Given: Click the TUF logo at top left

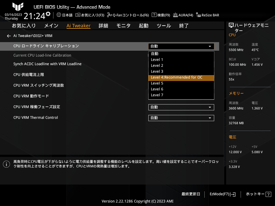Looking at the screenshot, I should 18,7.
